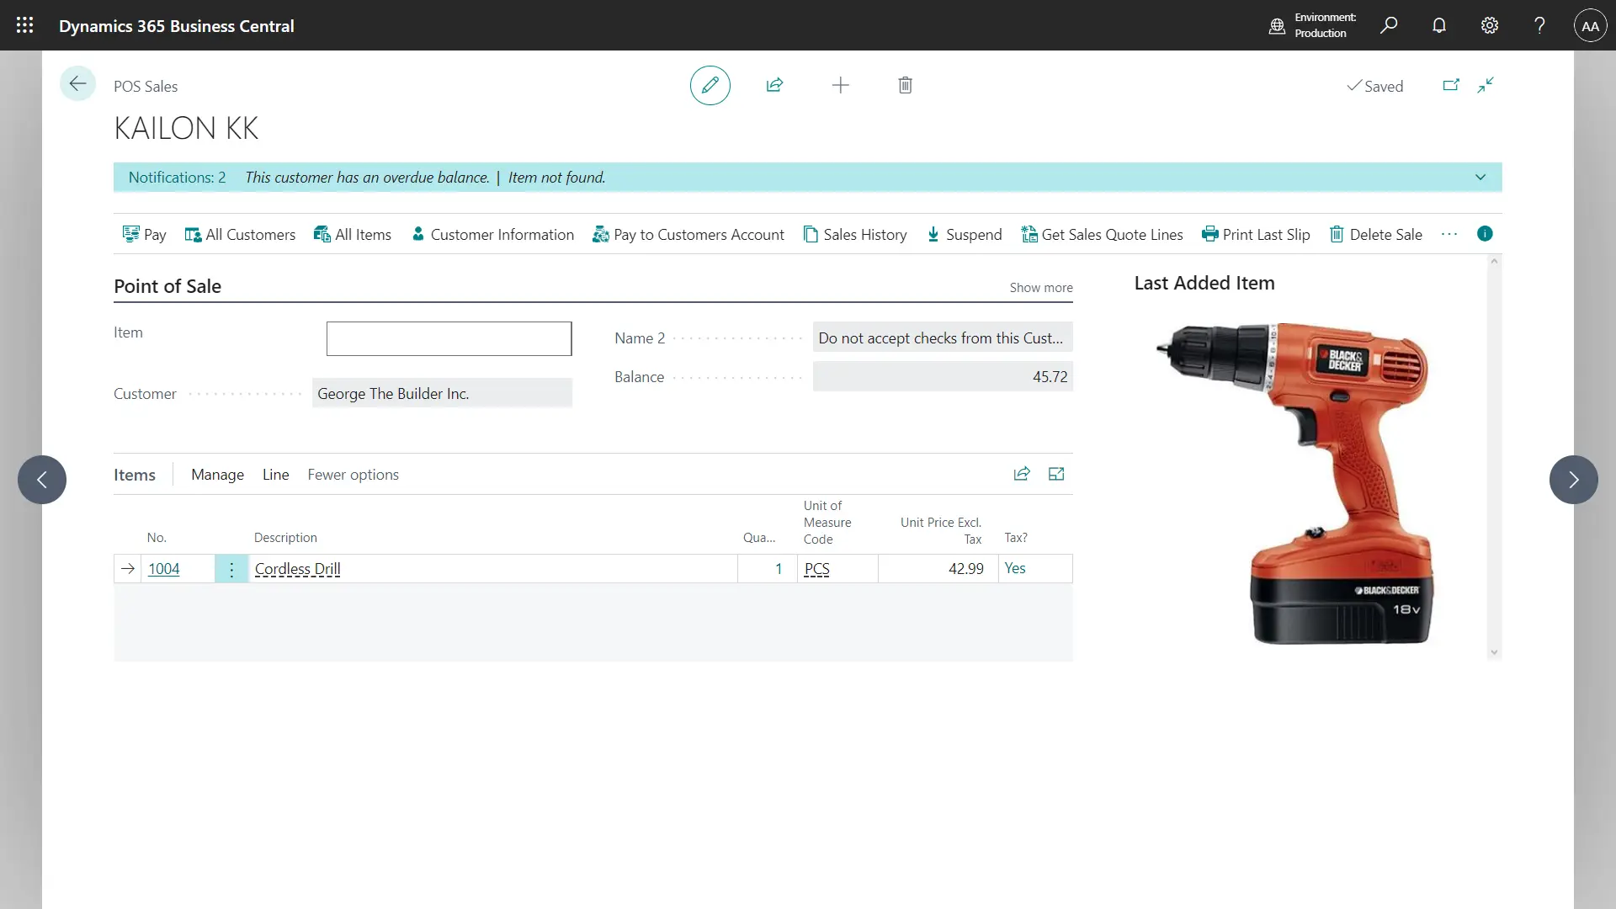This screenshot has height=909, width=1616.
Task: Open the app launcher waffle icon
Action: (24, 25)
